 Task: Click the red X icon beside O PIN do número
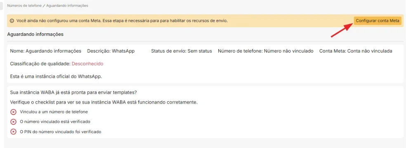click(14, 132)
